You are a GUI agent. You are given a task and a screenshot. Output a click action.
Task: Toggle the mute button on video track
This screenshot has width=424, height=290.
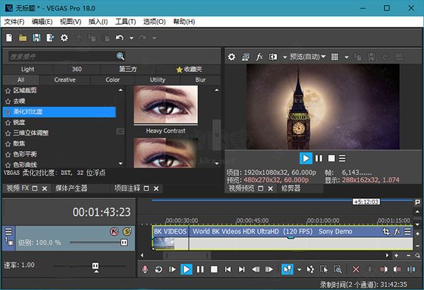pyautogui.click(x=113, y=231)
